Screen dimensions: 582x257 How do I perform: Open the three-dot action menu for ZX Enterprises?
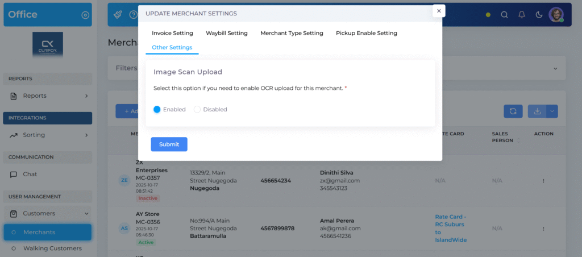coord(543,181)
